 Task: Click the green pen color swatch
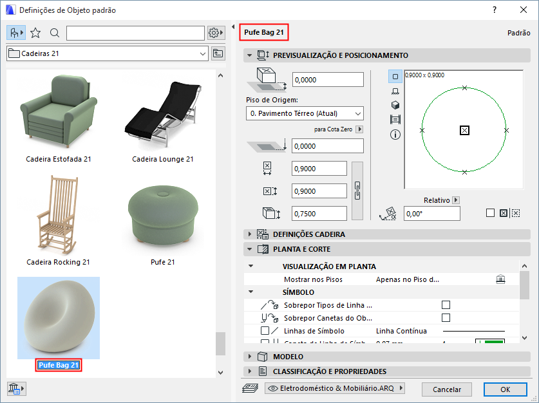(x=493, y=342)
